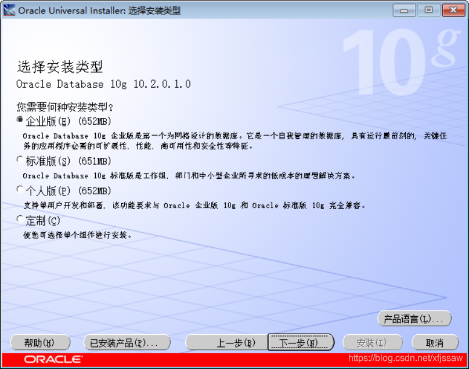This screenshot has width=469, height=369.
Task: Minimize the installer window
Action: click(404, 10)
